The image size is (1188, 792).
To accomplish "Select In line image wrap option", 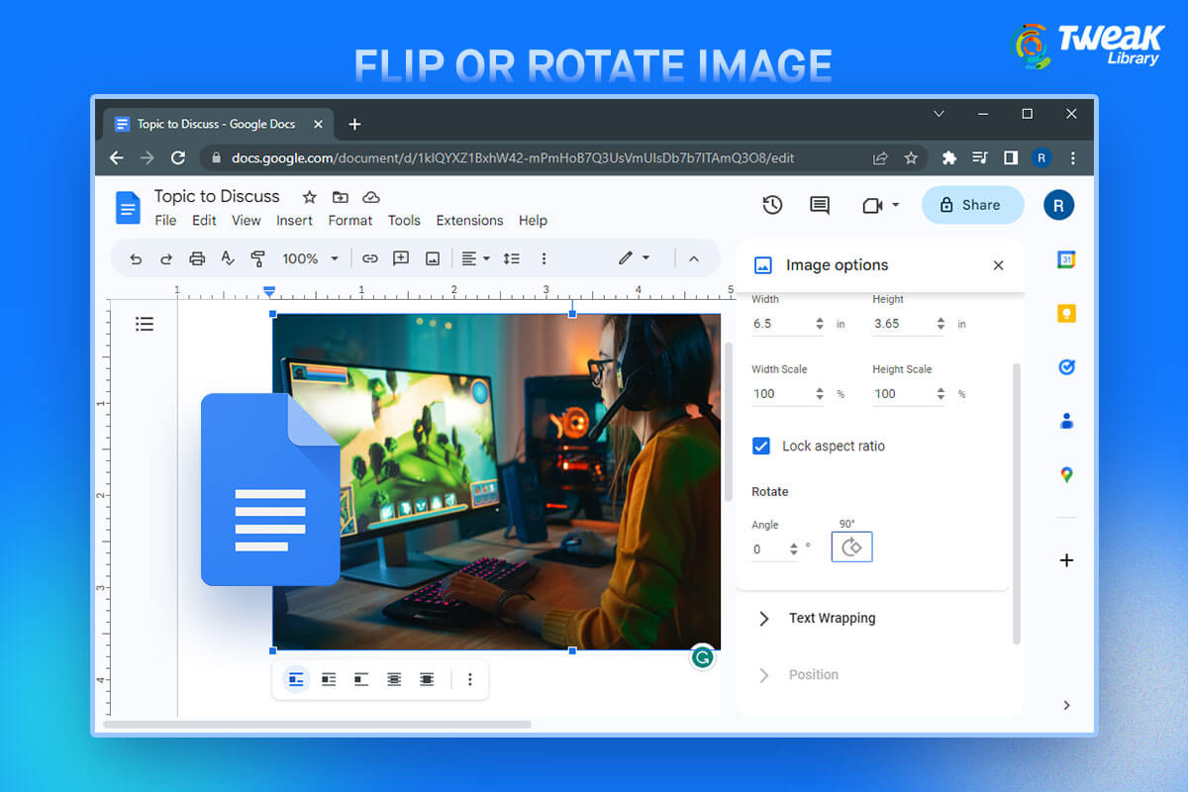I will point(296,679).
